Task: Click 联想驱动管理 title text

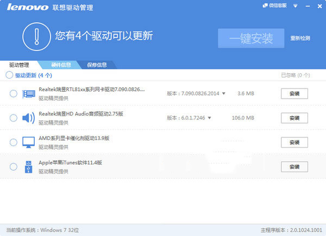Action: (x=73, y=8)
